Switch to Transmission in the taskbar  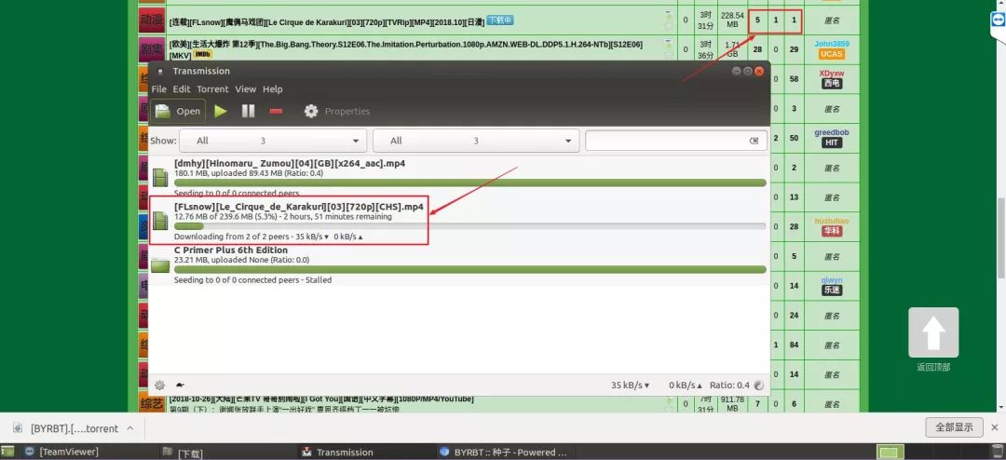pos(338,452)
